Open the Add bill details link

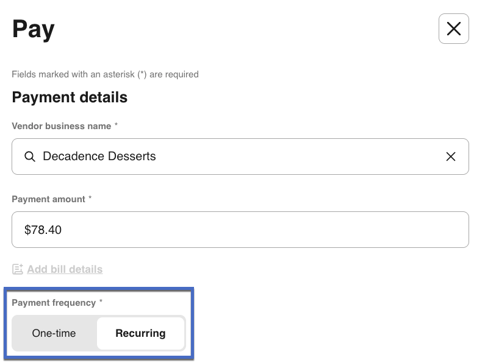click(65, 269)
